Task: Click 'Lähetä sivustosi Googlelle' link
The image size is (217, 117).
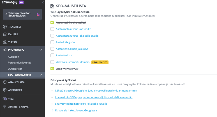Action: [x=96, y=91]
